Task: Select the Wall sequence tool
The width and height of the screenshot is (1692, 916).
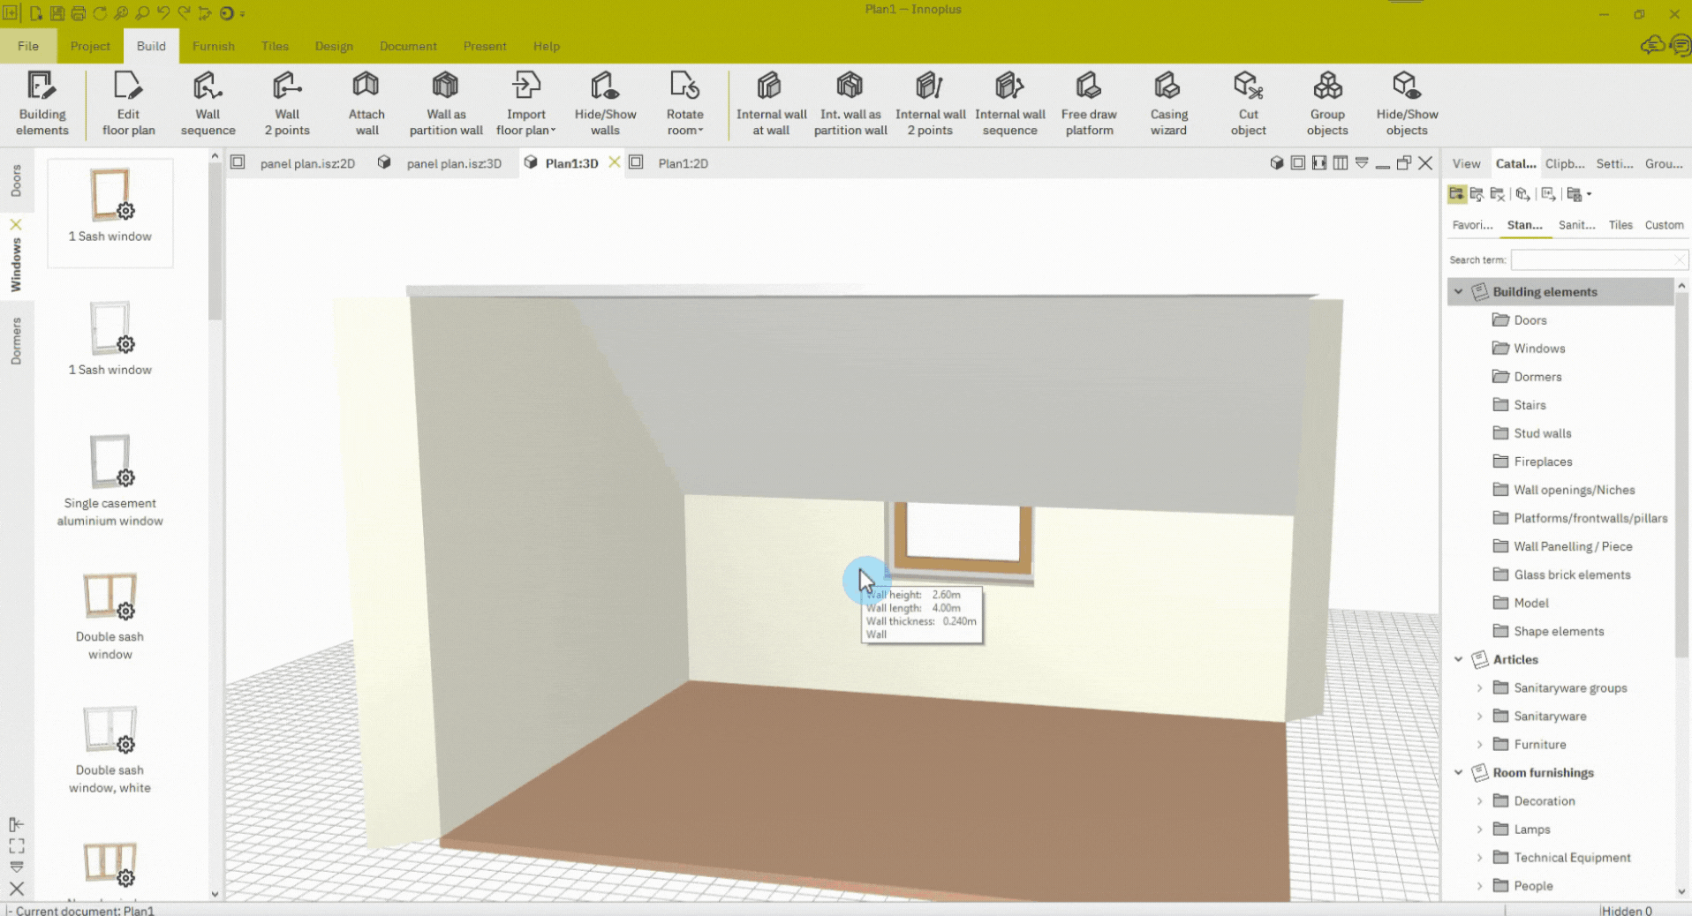Action: pyautogui.click(x=208, y=103)
